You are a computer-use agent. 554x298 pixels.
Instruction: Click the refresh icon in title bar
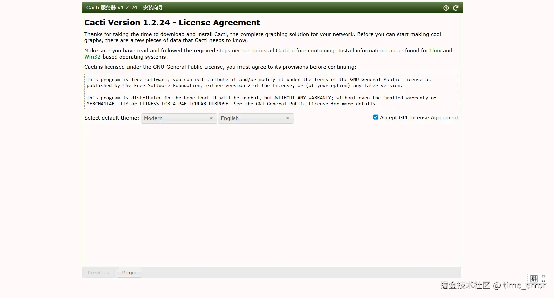456,8
